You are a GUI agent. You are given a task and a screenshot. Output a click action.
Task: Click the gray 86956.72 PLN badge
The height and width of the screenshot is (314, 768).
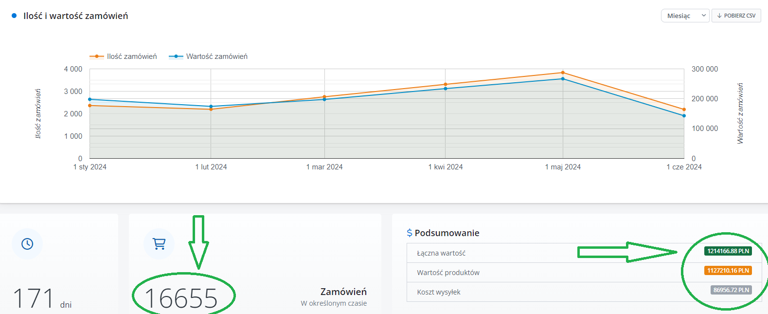tap(731, 290)
